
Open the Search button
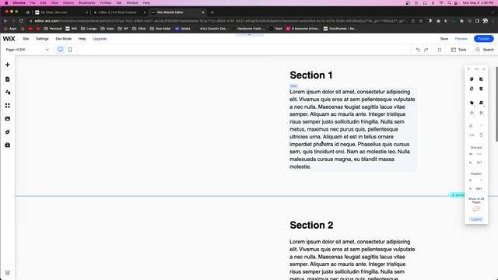(x=485, y=50)
